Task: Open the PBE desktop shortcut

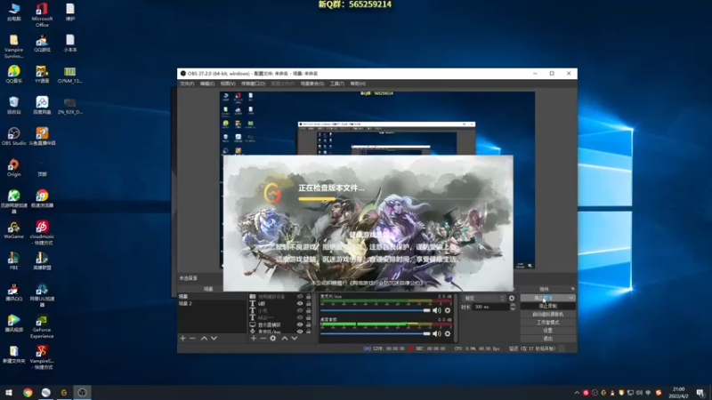Action: 13,261
